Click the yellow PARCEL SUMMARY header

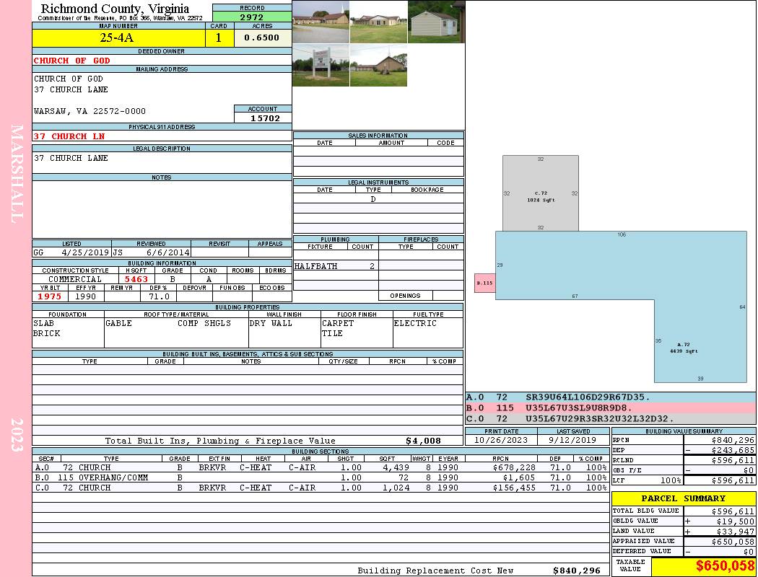click(x=683, y=498)
